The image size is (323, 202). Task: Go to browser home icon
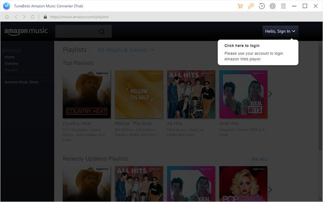[x=7, y=17]
